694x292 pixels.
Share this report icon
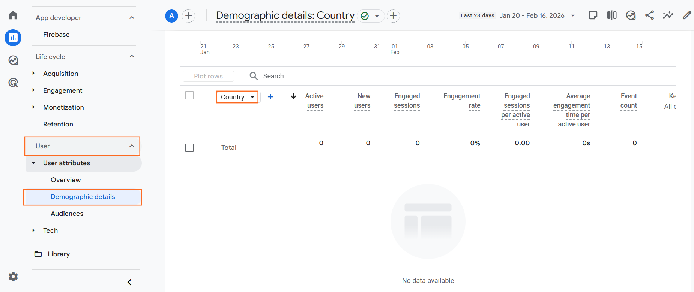click(649, 15)
